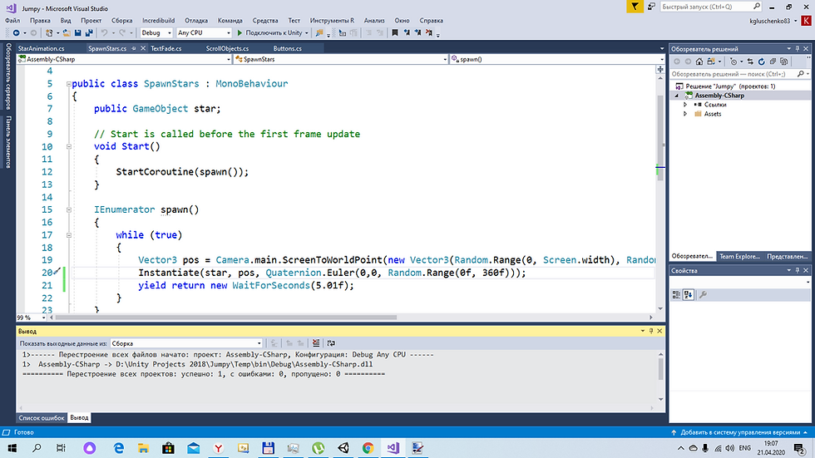
Task: Click the editor vertical scrollbar thumb
Action: (x=660, y=138)
